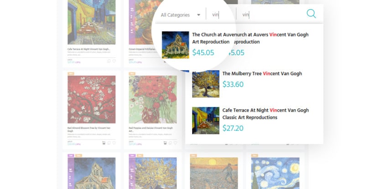Click heart icon on Cafe Terrace card

[114, 61]
